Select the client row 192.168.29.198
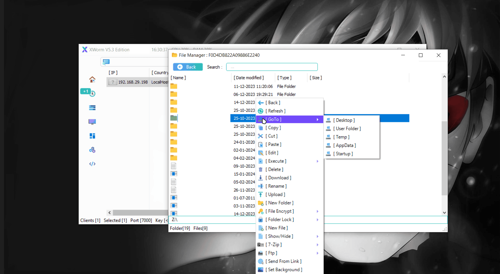Screen dimensions: 500x274 (137, 82)
